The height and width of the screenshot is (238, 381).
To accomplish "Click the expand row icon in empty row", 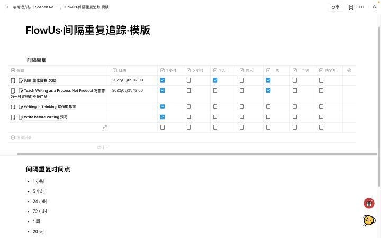I will click(x=105, y=127).
